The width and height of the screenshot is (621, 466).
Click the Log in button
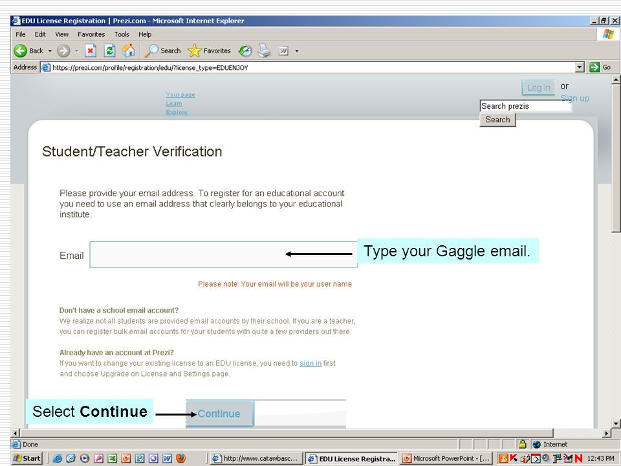click(x=538, y=87)
